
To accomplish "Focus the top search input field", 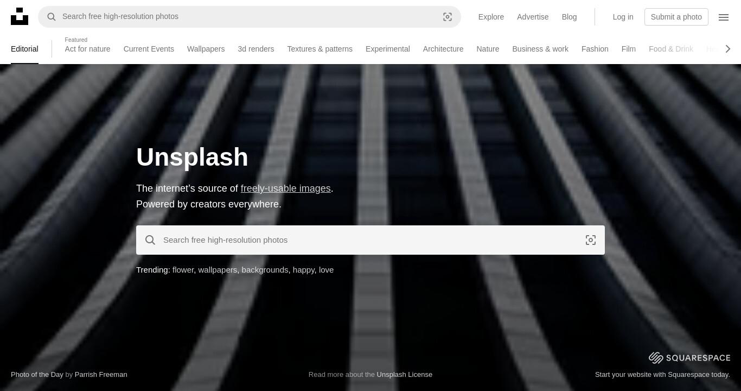I will tap(250, 17).
